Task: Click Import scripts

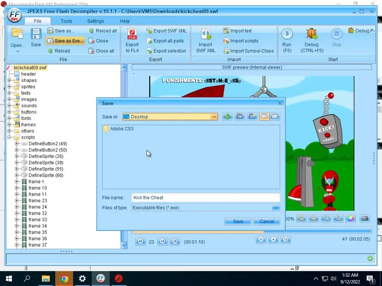Action: [x=241, y=41]
